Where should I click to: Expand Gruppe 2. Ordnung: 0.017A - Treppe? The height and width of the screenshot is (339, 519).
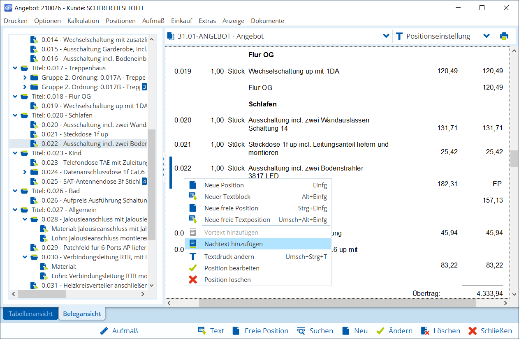[25, 78]
